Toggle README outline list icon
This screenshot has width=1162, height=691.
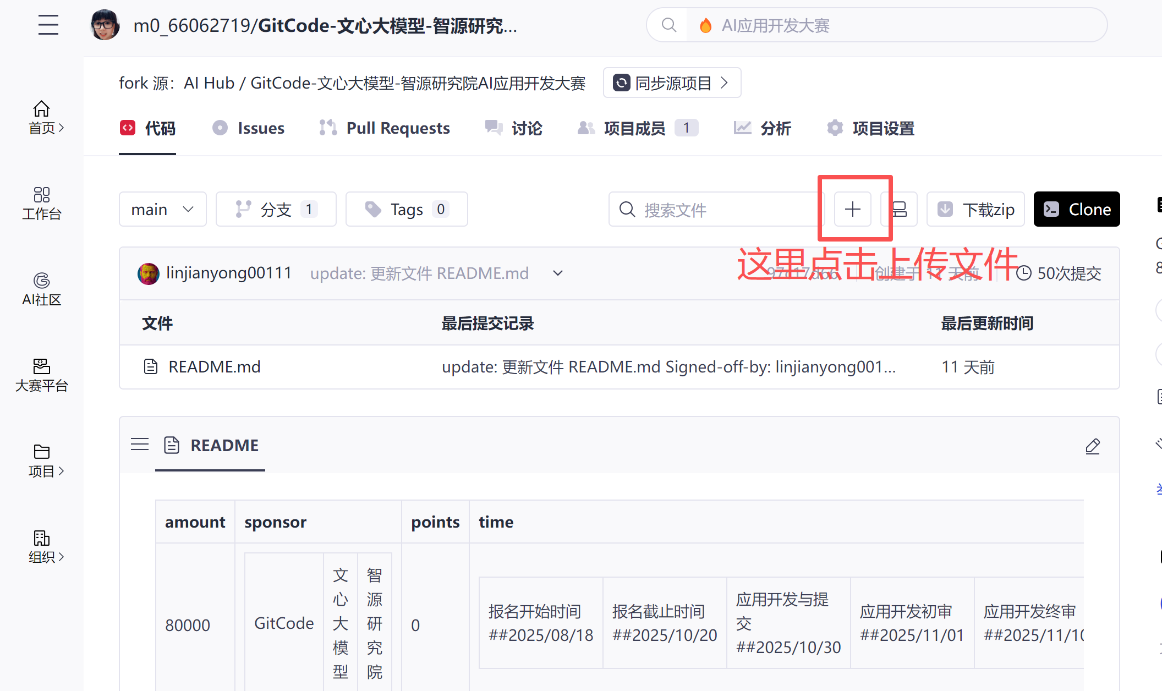[x=140, y=445]
